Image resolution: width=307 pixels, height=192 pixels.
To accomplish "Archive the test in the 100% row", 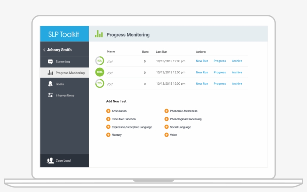I will point(237,72).
